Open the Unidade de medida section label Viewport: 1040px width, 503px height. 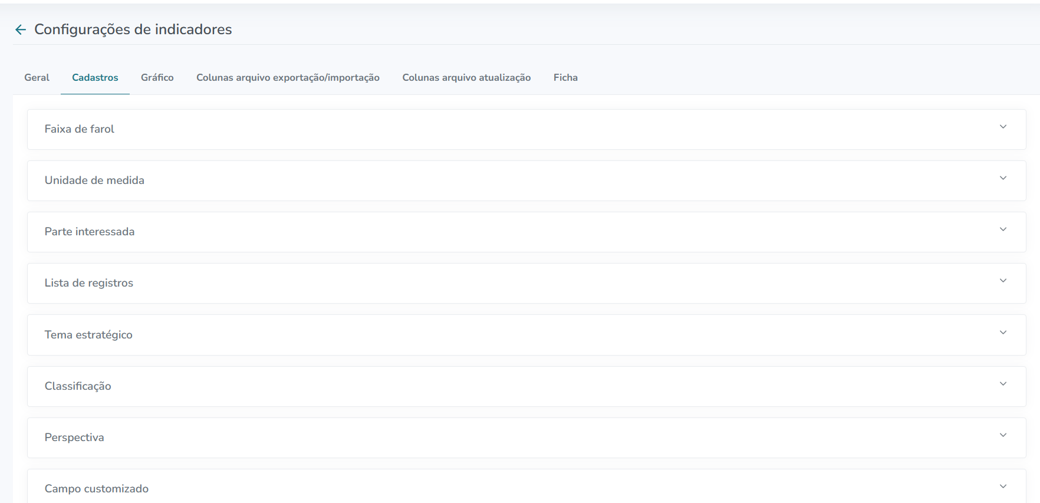coord(94,180)
